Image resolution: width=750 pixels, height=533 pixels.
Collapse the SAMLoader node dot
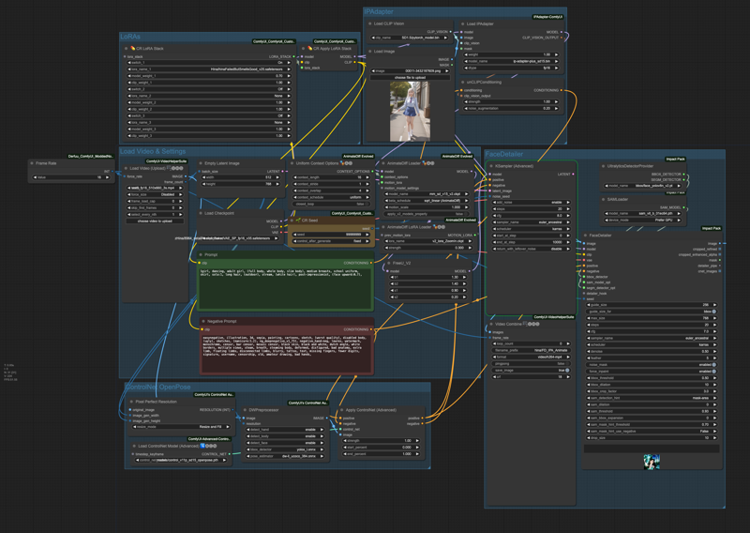tap(603, 199)
